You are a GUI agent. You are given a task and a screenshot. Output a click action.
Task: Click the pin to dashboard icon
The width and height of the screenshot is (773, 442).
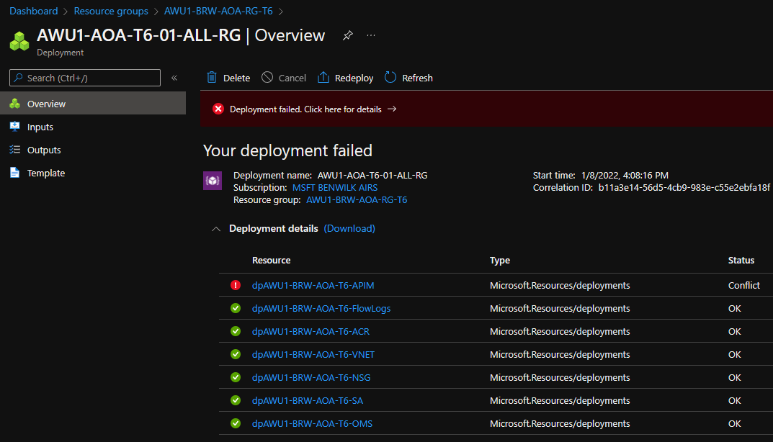click(347, 35)
